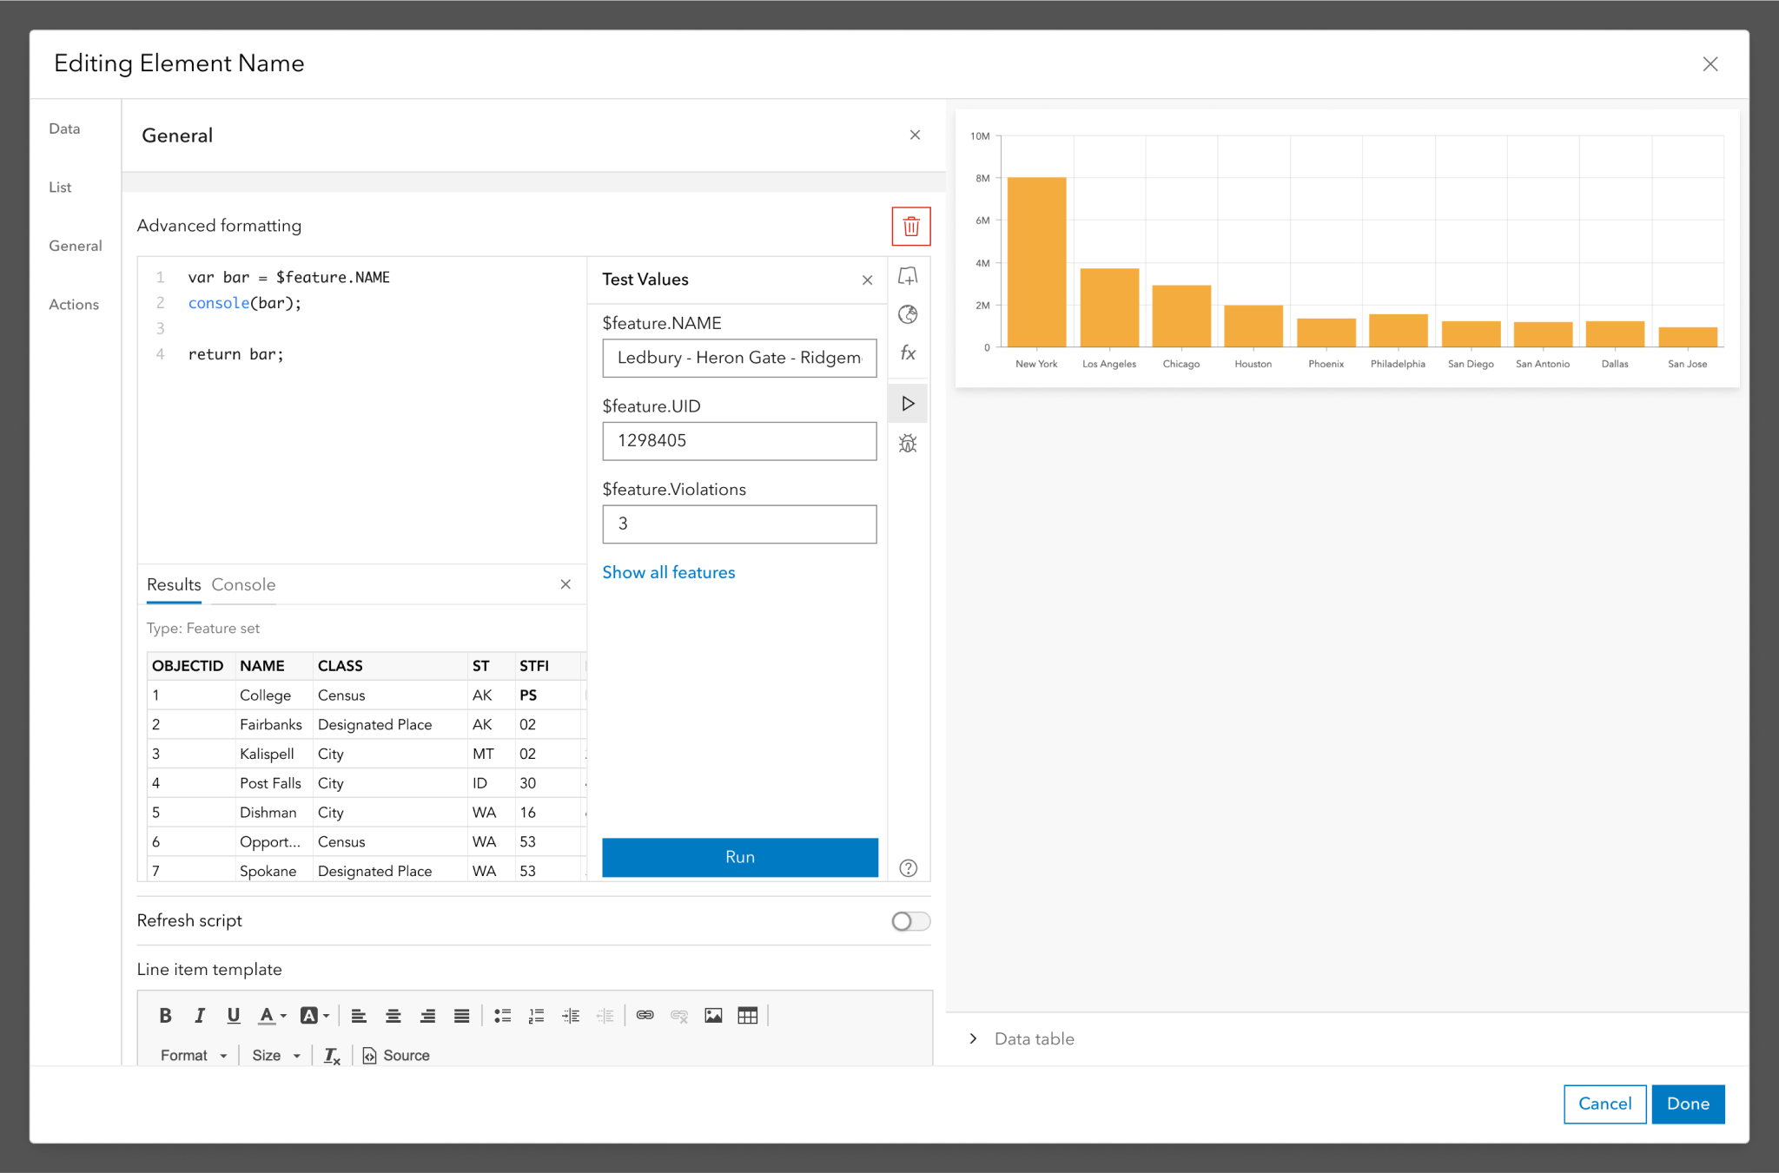Click the insert link icon

[x=645, y=1015]
